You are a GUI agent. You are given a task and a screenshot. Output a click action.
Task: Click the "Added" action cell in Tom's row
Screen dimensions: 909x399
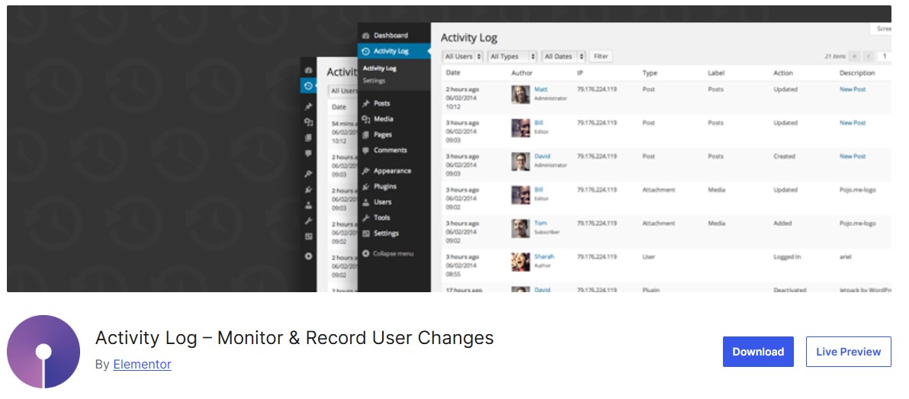click(782, 224)
